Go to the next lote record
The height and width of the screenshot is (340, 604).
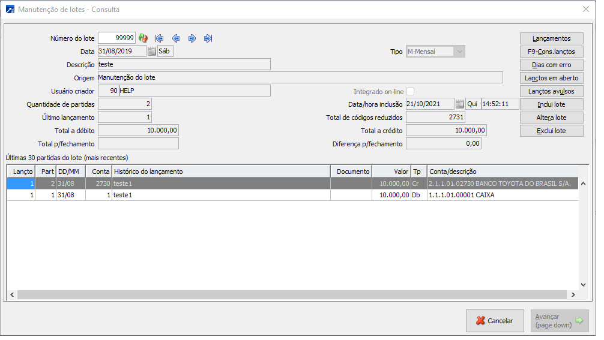pyautogui.click(x=192, y=38)
